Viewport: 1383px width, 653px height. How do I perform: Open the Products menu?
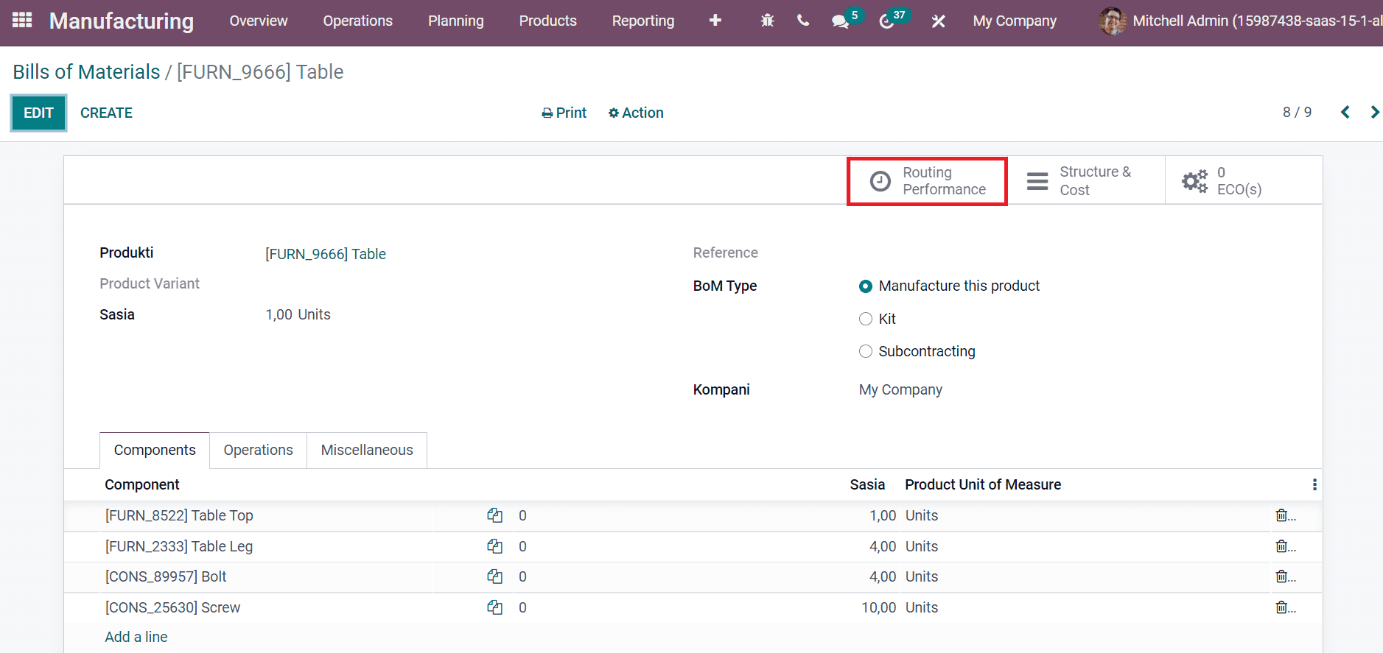(548, 21)
